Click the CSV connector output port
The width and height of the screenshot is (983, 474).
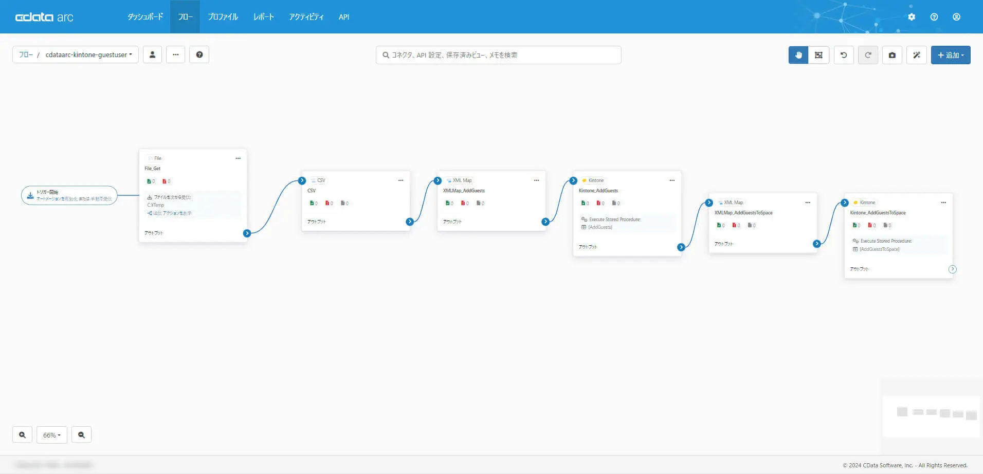coord(410,222)
